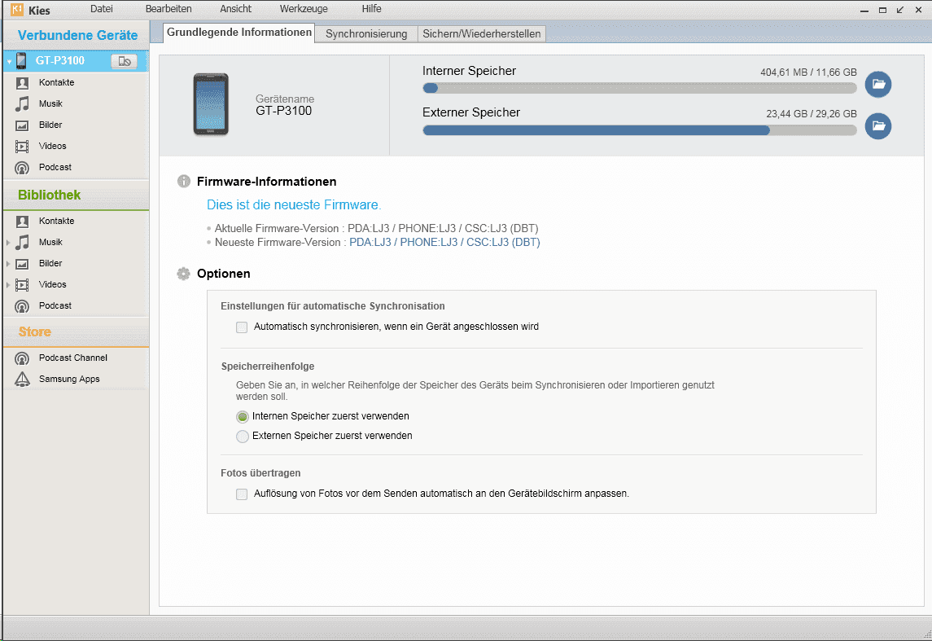Click the Bibliothek Bilder picture icon
Screen dimensions: 932x641
[22, 264]
